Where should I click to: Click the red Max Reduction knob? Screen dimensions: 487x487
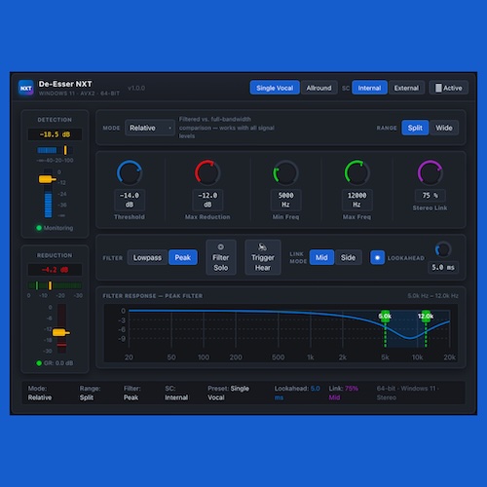point(207,172)
